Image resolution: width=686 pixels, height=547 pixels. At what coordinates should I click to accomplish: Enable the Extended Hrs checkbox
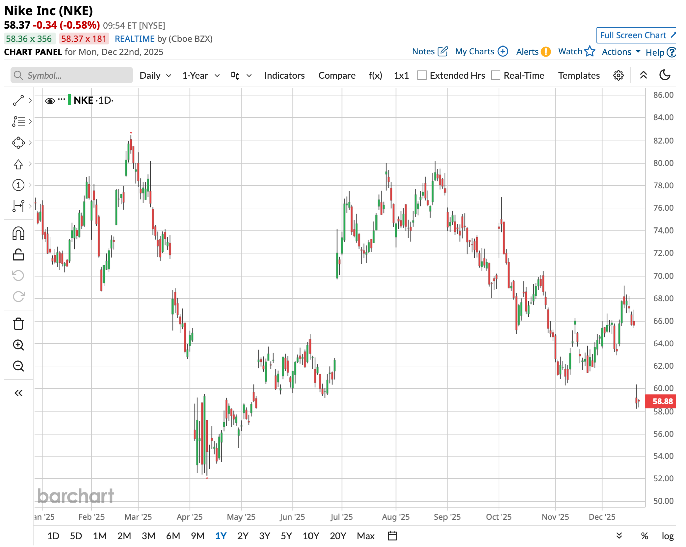422,75
